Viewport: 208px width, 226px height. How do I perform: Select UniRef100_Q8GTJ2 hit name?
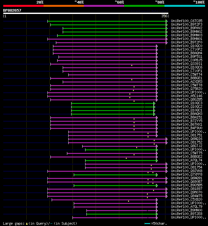click(x=187, y=146)
